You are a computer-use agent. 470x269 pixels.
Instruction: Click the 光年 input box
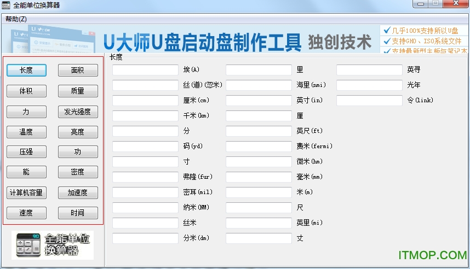click(369, 85)
